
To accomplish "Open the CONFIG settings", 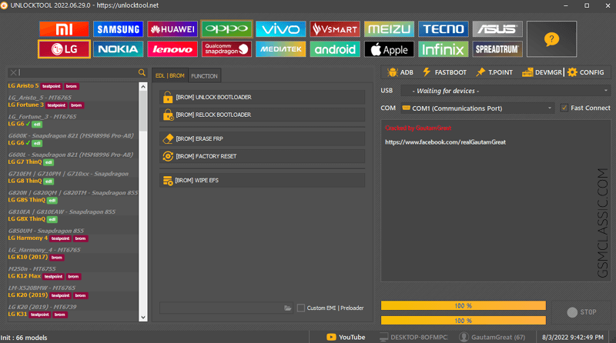I will coord(586,72).
